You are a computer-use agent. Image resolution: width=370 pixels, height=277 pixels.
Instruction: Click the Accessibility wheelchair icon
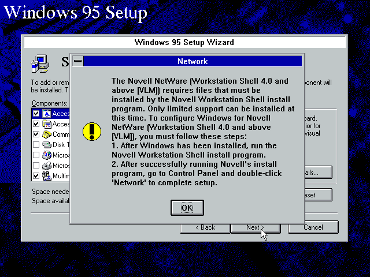point(47,114)
